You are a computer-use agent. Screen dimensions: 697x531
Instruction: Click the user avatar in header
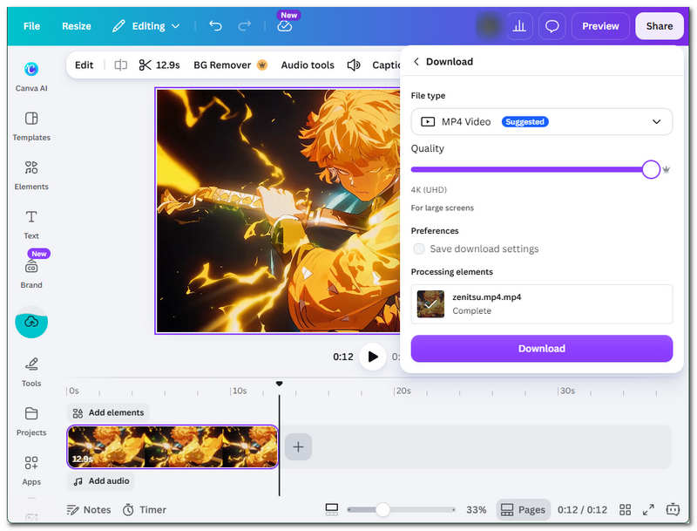point(489,26)
